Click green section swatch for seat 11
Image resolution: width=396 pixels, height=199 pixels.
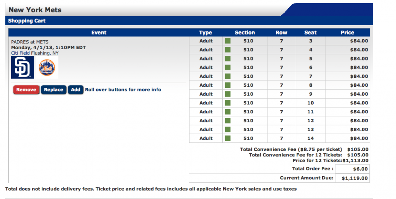click(x=228, y=112)
